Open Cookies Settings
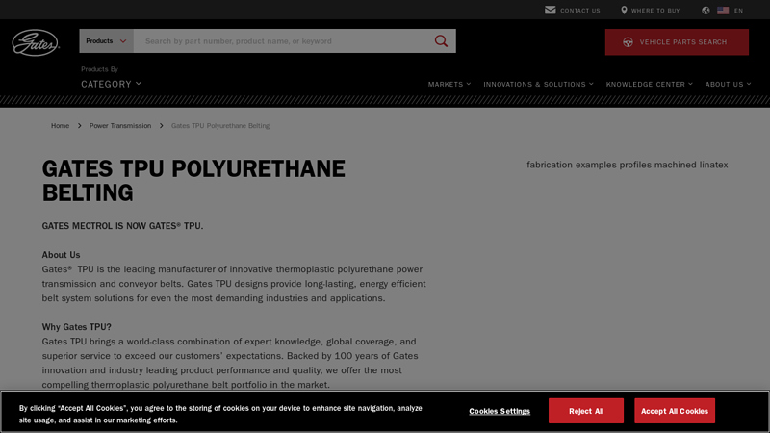The width and height of the screenshot is (770, 433). tap(500, 411)
